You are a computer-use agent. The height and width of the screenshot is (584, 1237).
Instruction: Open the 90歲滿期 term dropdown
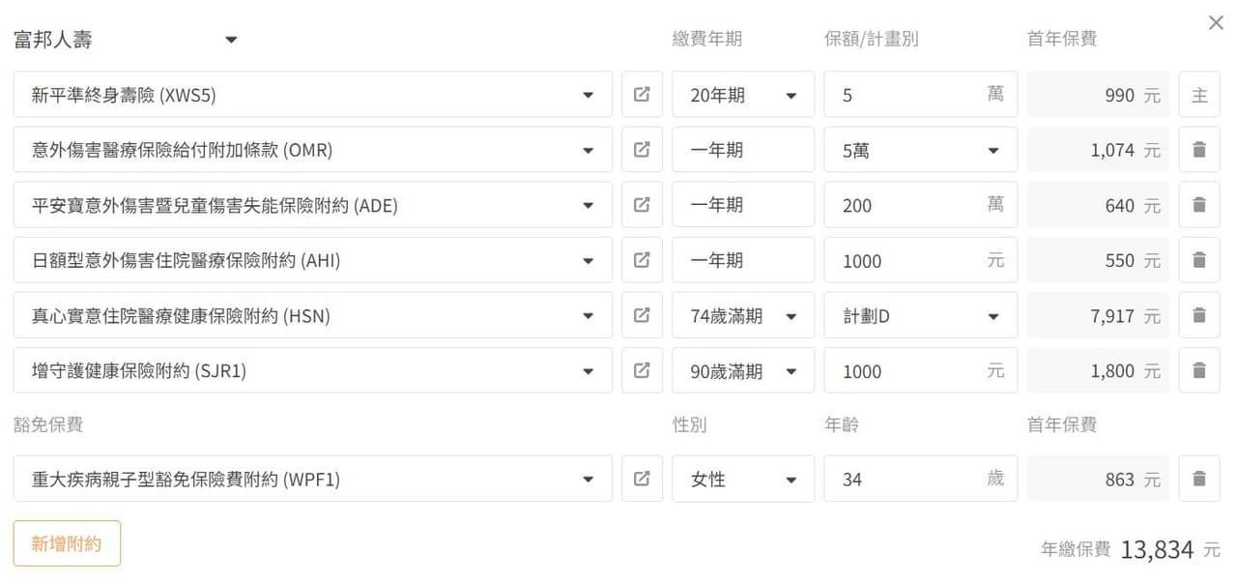pyautogui.click(x=742, y=370)
